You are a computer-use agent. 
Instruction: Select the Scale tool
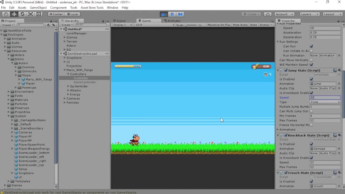(31, 14)
